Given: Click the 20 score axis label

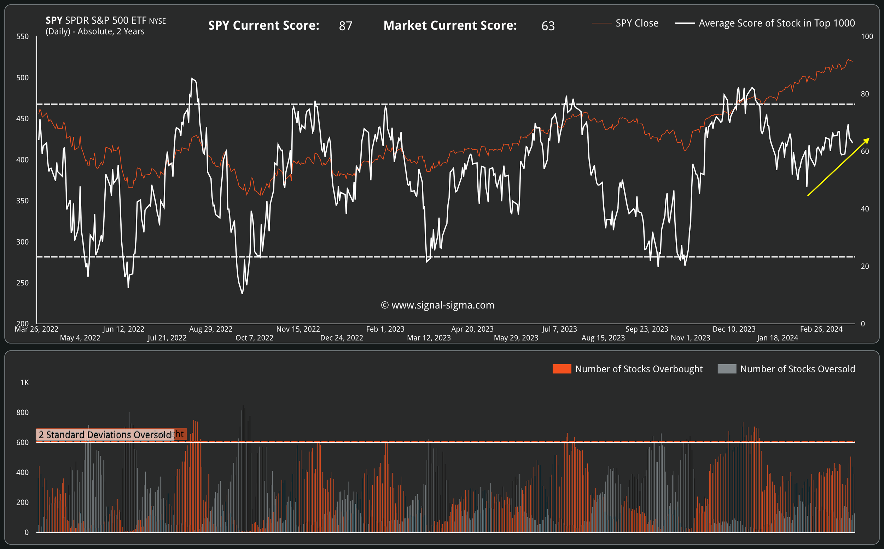Looking at the screenshot, I should click(x=865, y=266).
